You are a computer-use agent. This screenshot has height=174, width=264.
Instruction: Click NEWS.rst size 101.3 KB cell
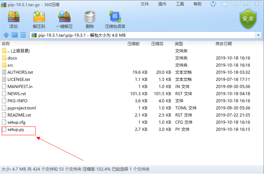pos(139,93)
